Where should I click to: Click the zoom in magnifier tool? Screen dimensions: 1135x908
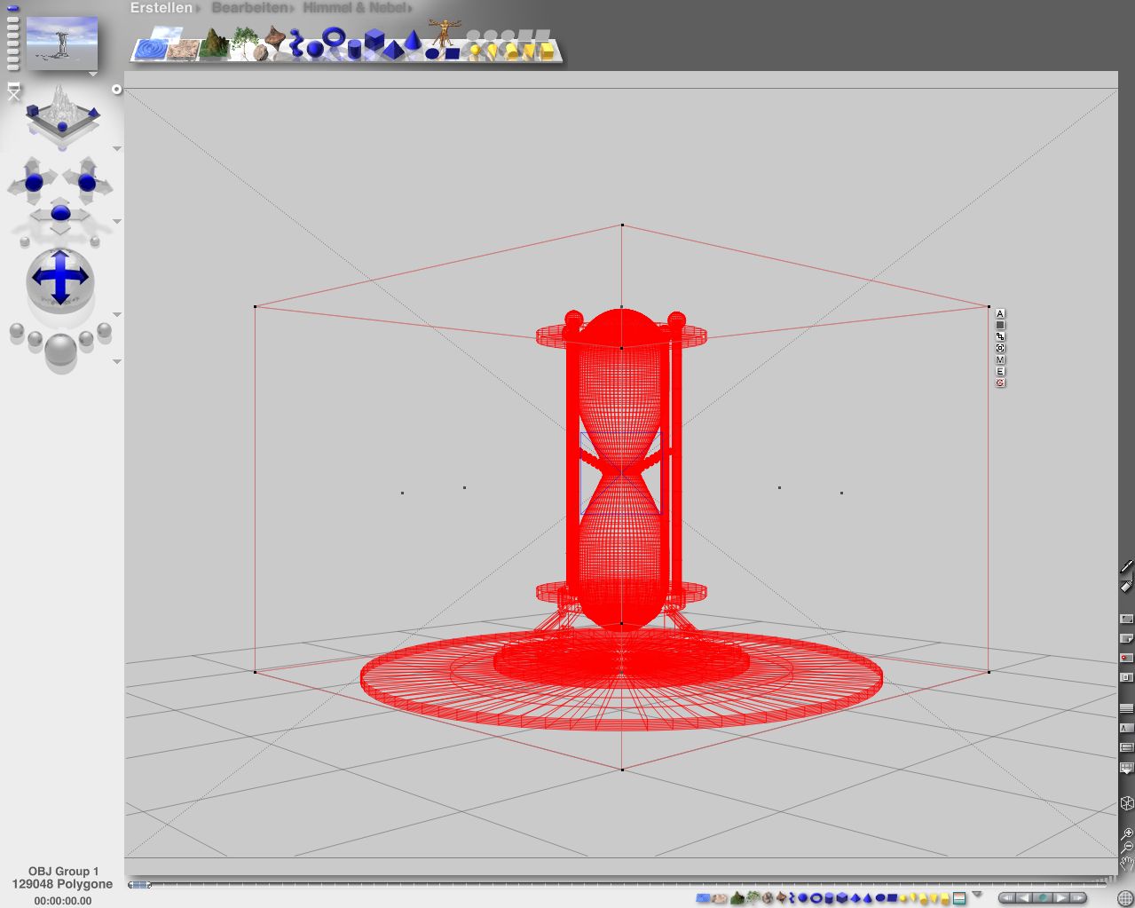tap(1127, 834)
